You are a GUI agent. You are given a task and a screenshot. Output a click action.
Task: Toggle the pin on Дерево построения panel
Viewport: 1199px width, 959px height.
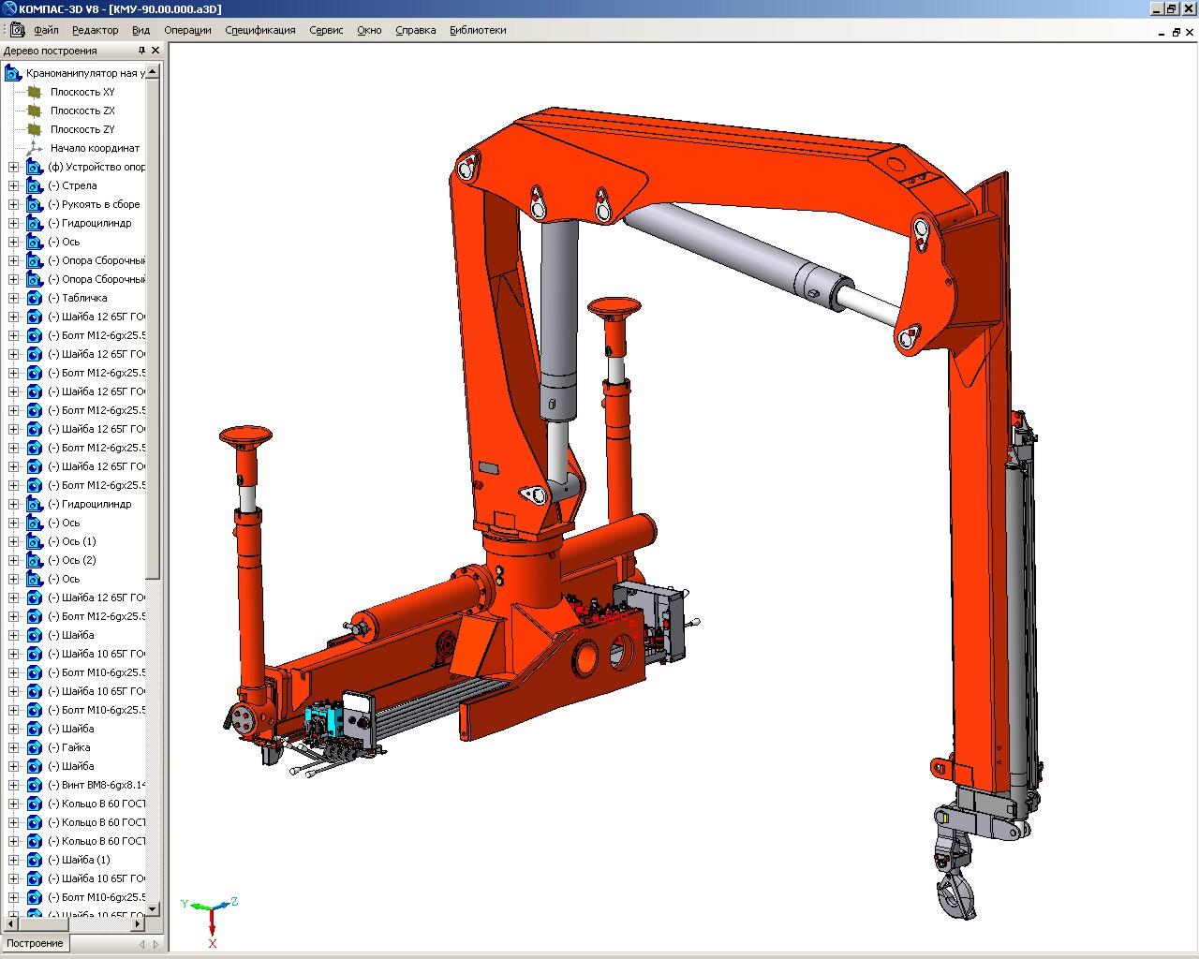[141, 51]
